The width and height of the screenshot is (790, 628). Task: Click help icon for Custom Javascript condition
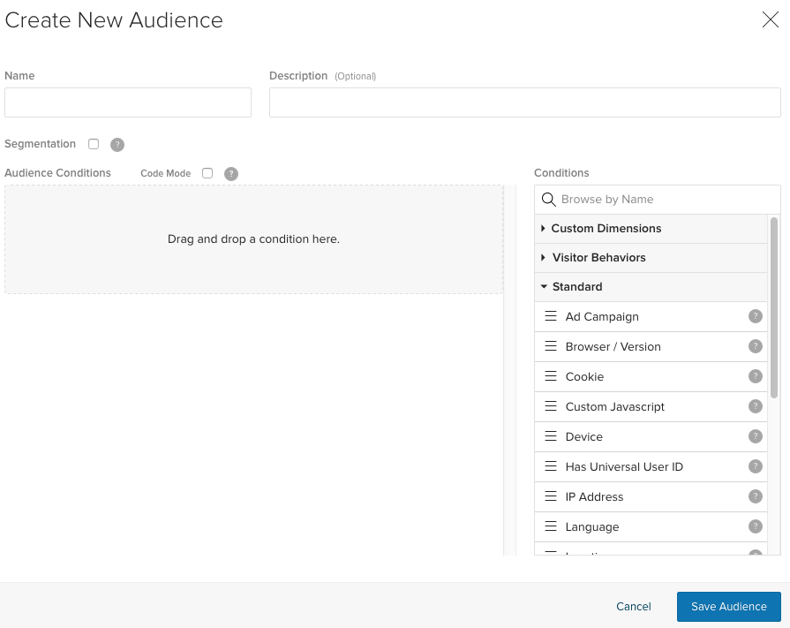755,406
